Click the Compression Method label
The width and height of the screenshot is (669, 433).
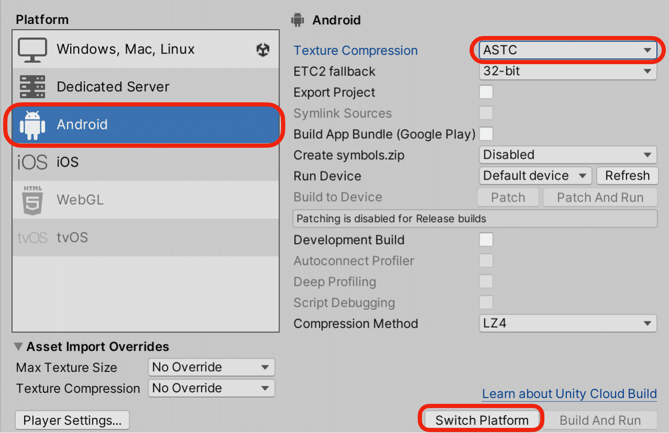(356, 323)
